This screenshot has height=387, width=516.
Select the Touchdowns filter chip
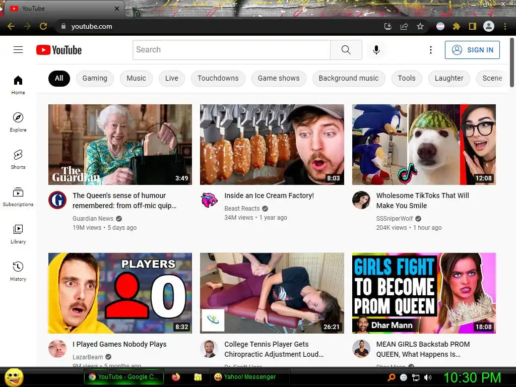pyautogui.click(x=218, y=78)
